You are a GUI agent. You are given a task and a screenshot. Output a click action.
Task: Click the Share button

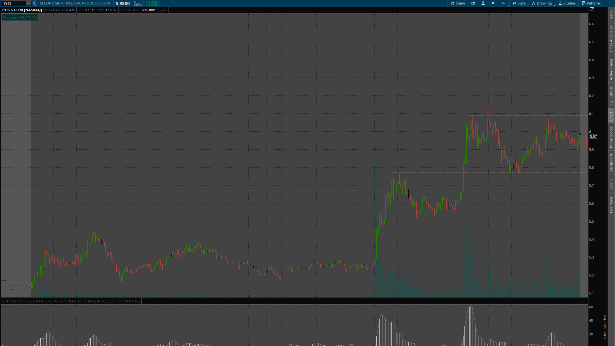click(x=458, y=3)
